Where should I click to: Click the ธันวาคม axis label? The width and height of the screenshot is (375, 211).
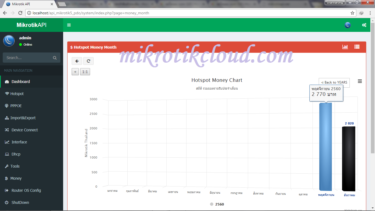[x=349, y=195]
